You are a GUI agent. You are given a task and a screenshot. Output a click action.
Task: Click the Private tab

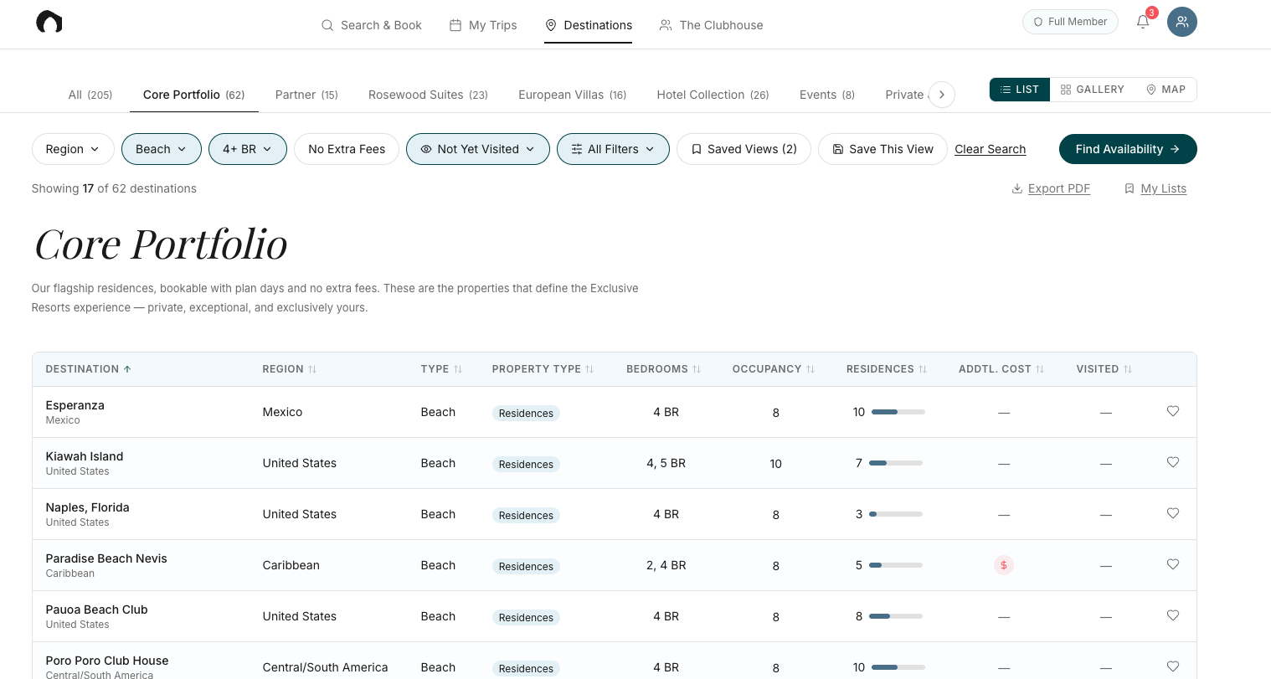[x=905, y=95]
